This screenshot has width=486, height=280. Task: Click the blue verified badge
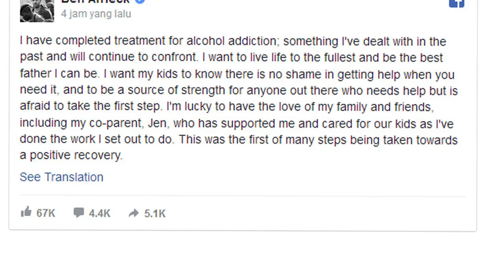coord(140,1)
